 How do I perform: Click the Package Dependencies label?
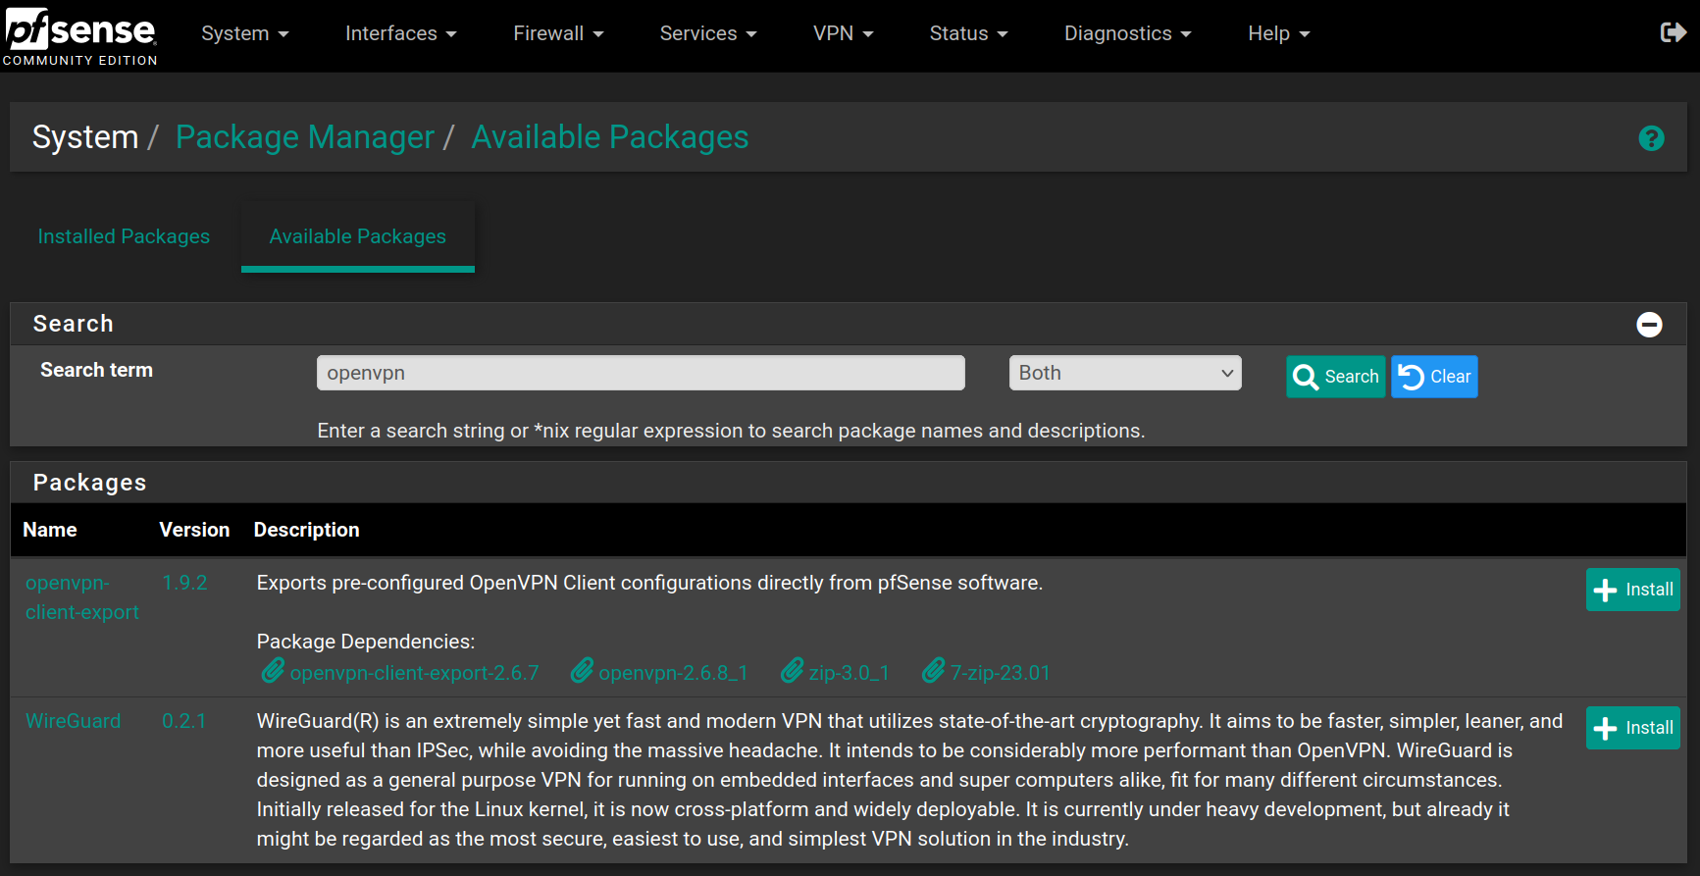pos(366,642)
